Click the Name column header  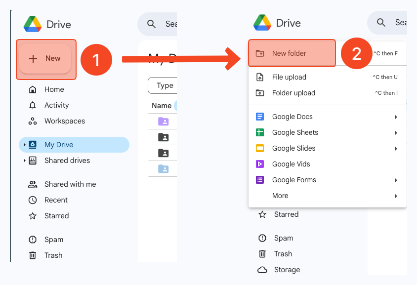162,106
